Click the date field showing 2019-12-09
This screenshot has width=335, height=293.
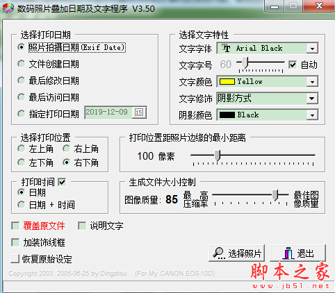(x=108, y=112)
